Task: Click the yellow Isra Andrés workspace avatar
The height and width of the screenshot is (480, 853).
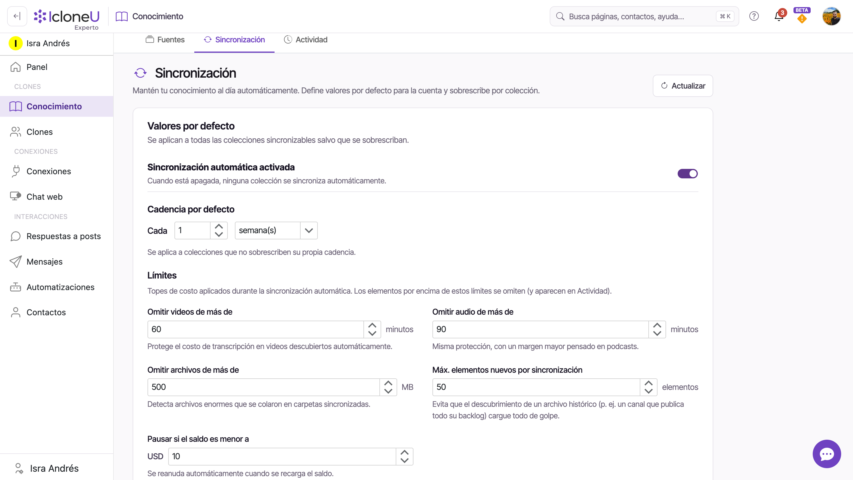Action: 16,43
